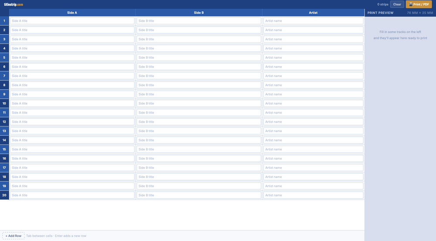Focus Side B title field in row 13

pyautogui.click(x=199, y=131)
